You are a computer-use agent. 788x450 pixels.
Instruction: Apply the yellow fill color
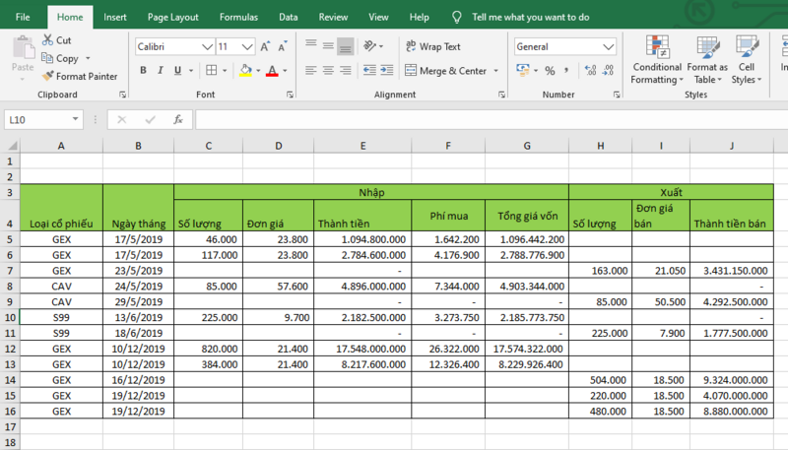(x=246, y=70)
